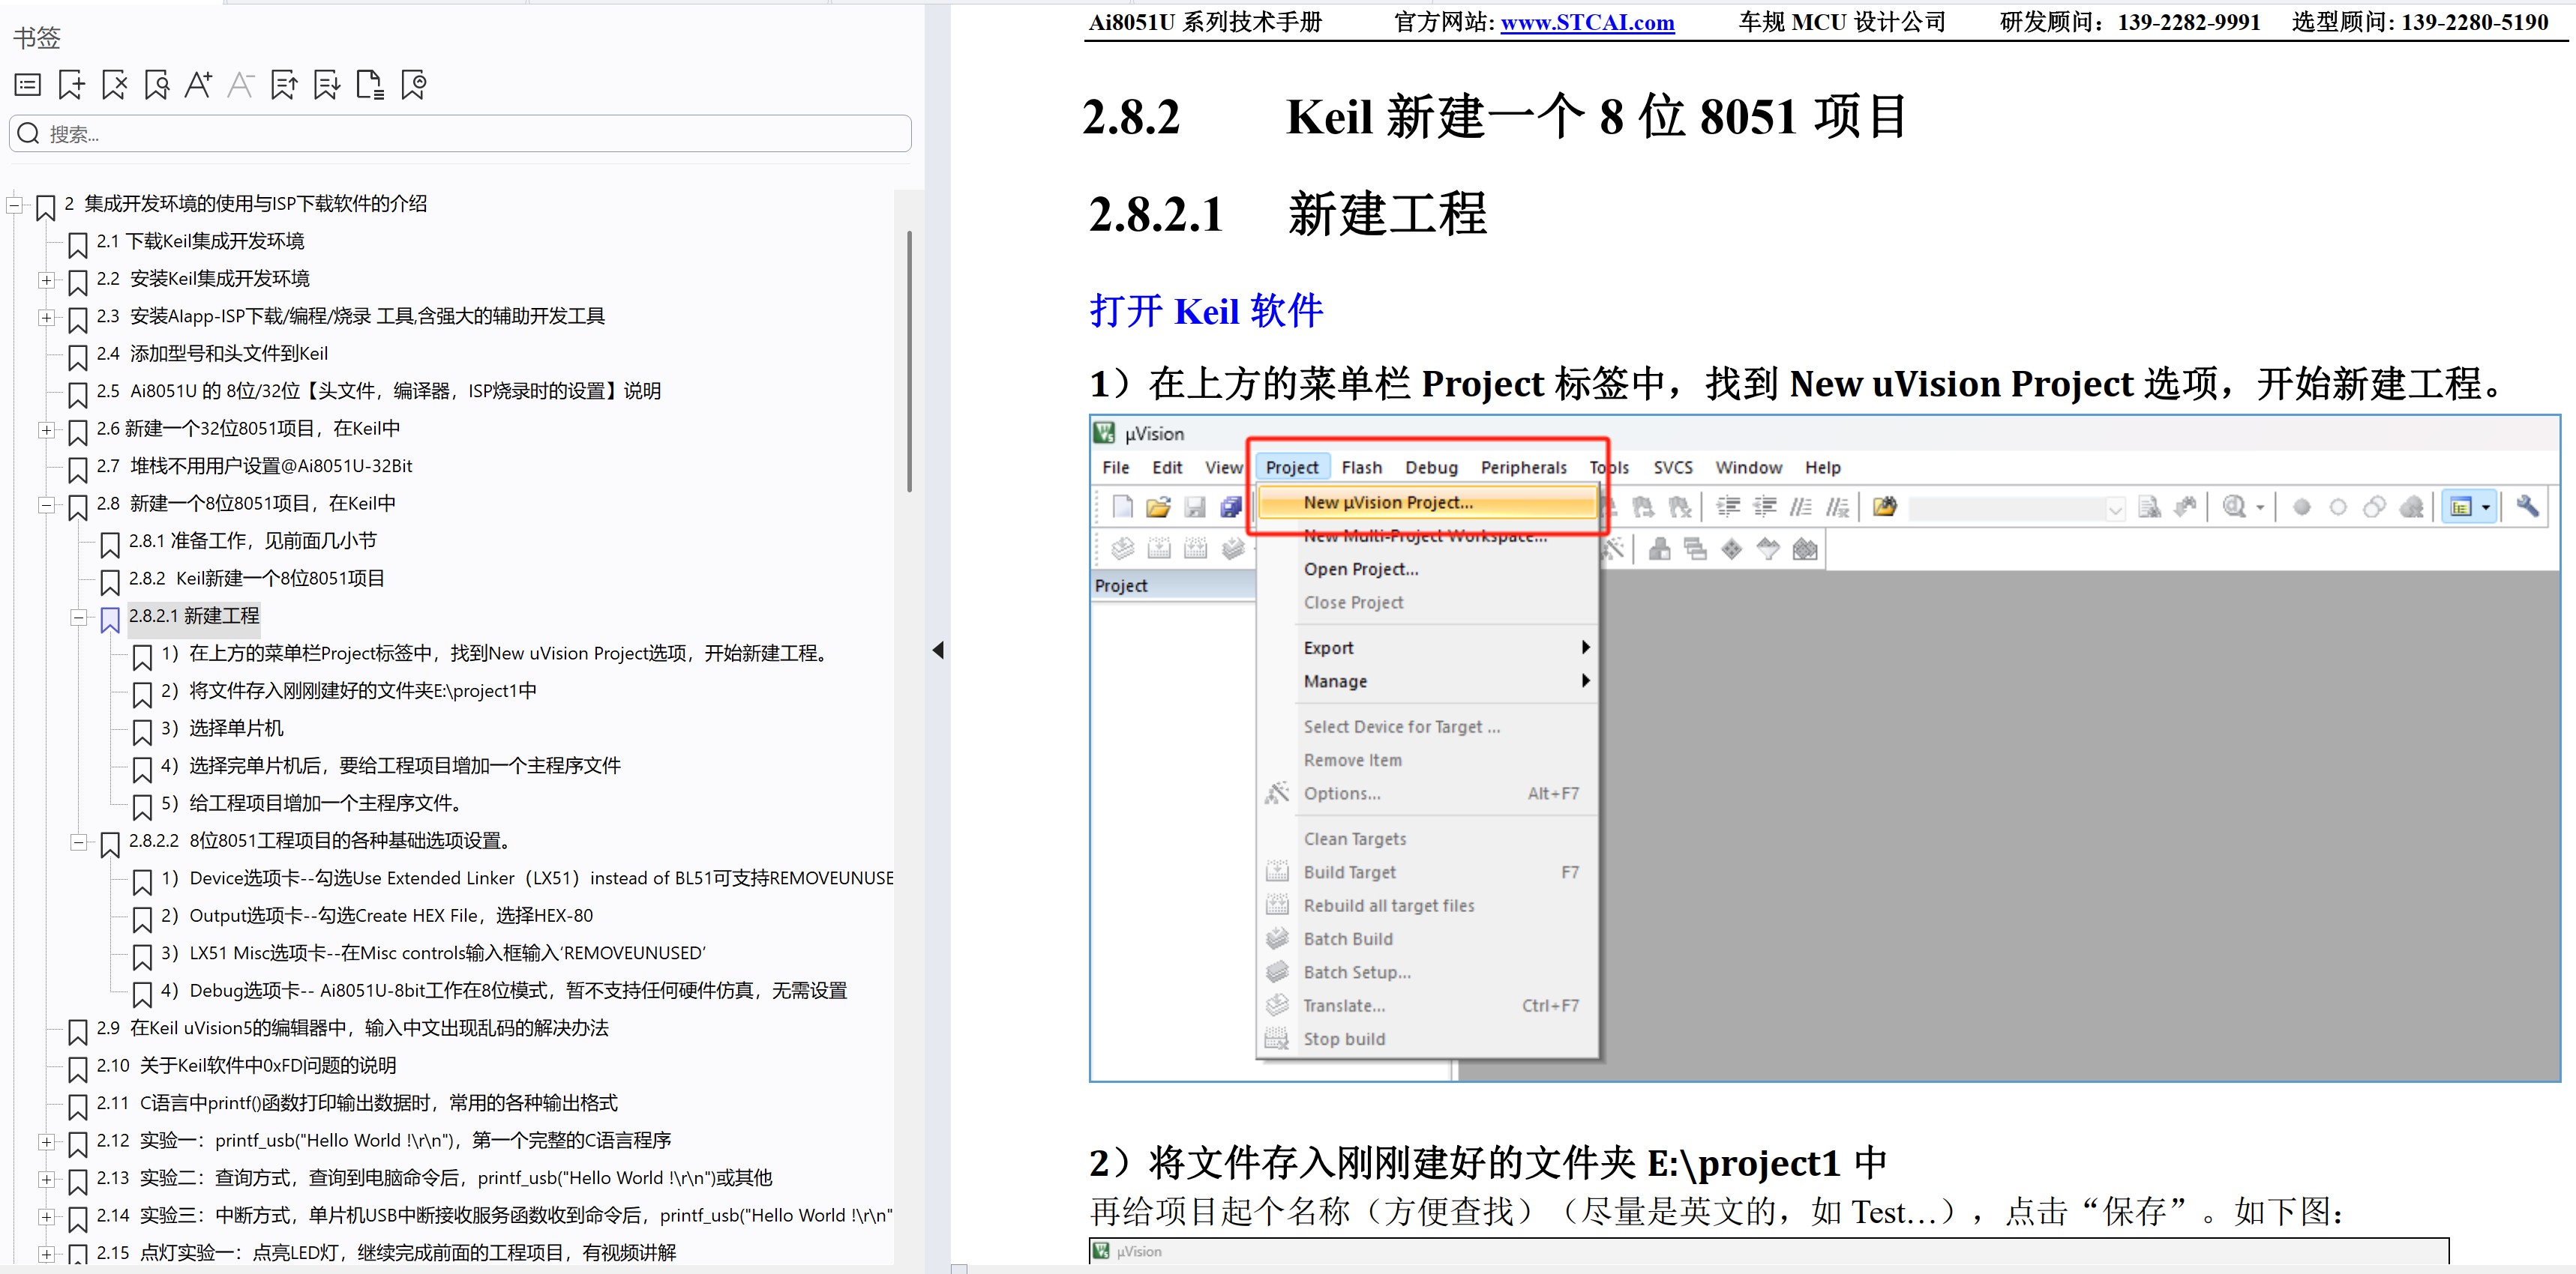2576x1274 pixels.
Task: Click the blue heading 打开 Keil 软件
Action: point(1206,311)
